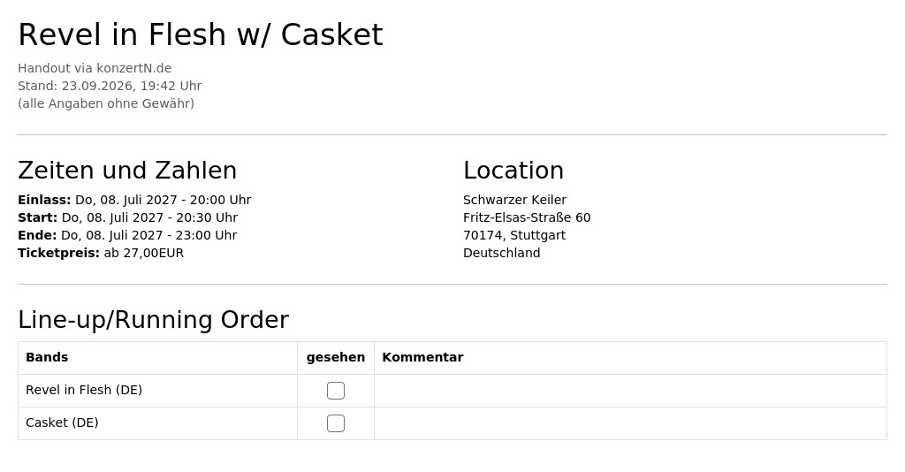Select the Location heading
The width and height of the screenshot is (905, 472).
click(513, 171)
